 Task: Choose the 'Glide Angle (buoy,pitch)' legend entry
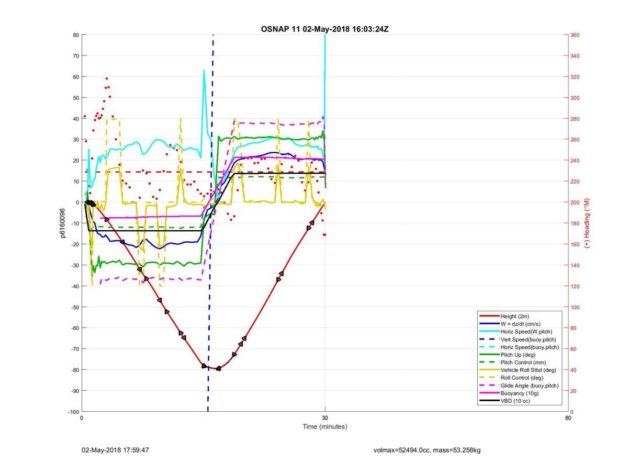[519, 386]
